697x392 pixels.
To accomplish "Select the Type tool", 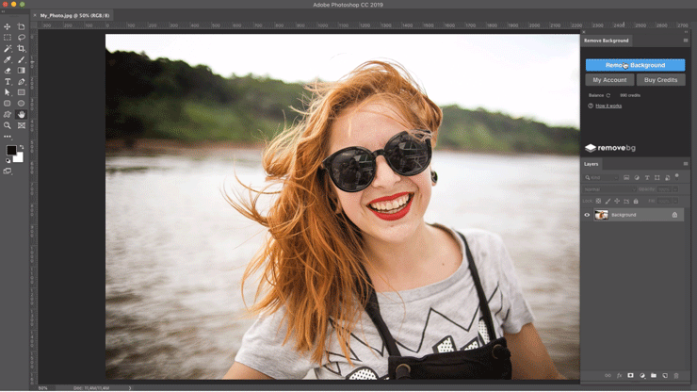I will click(x=8, y=82).
